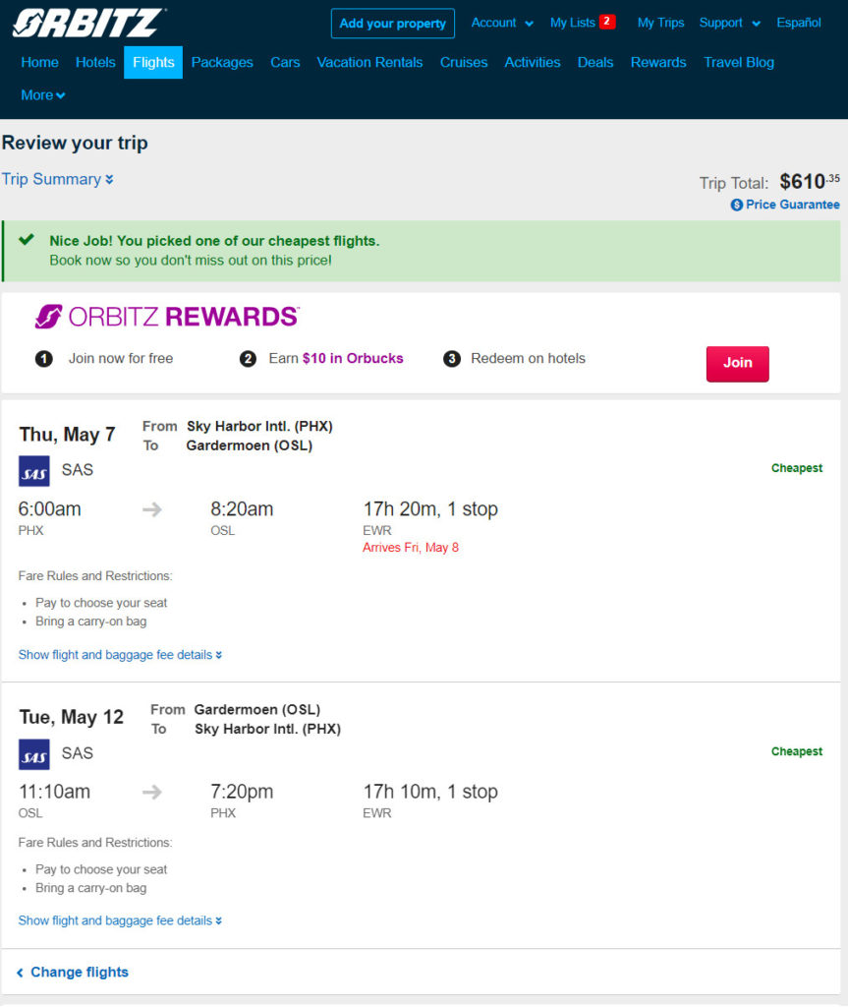
Task: Open the Support dropdown menu
Action: point(730,24)
